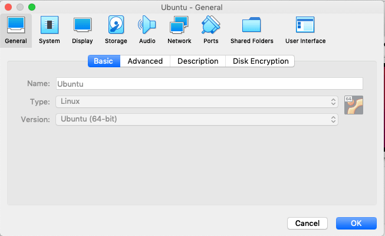Click the "Name:" label
The height and width of the screenshot is (236, 385).
pyautogui.click(x=38, y=84)
